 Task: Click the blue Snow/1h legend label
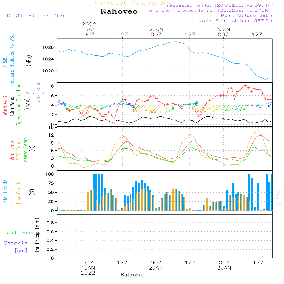click(16, 243)
